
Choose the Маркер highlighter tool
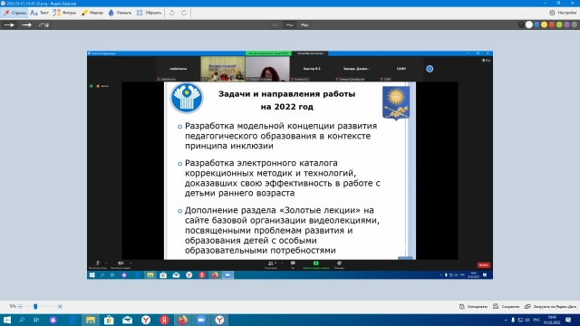tap(92, 13)
